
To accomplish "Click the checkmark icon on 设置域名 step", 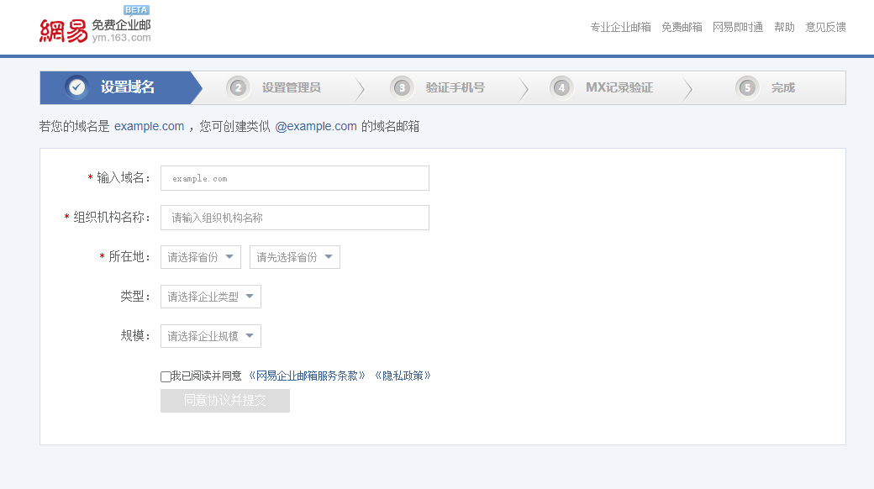I will pos(76,87).
